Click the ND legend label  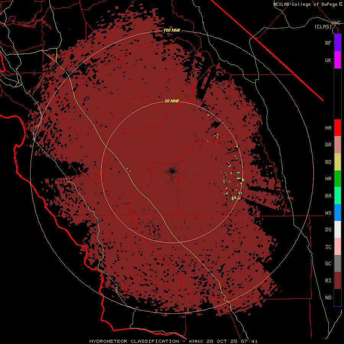coord(328,298)
